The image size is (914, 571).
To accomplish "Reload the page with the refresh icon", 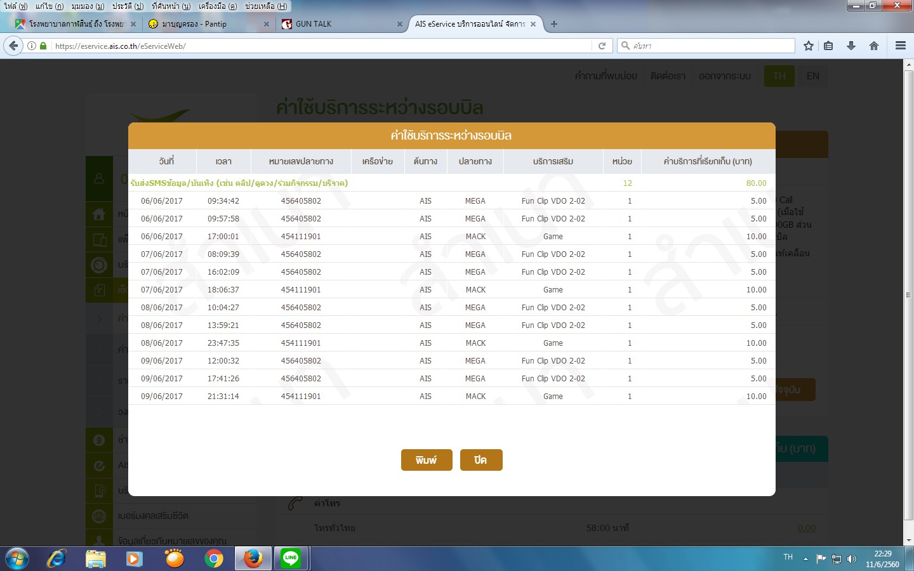I will click(602, 46).
